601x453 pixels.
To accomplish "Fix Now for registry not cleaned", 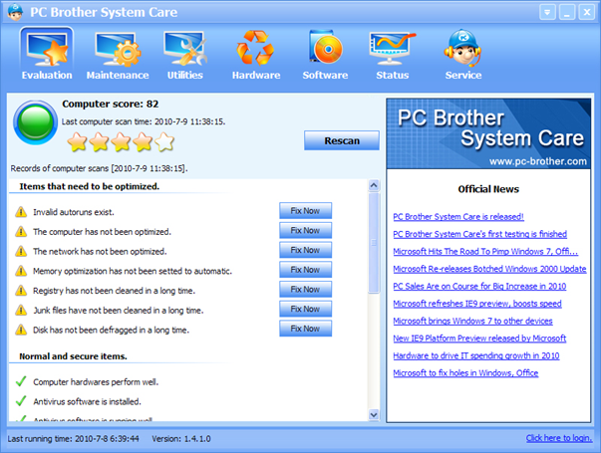I will [305, 290].
